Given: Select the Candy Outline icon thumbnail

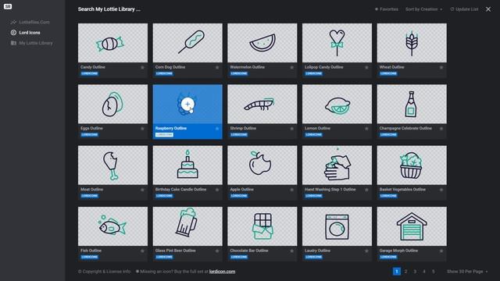Looking at the screenshot, I should click(112, 43).
